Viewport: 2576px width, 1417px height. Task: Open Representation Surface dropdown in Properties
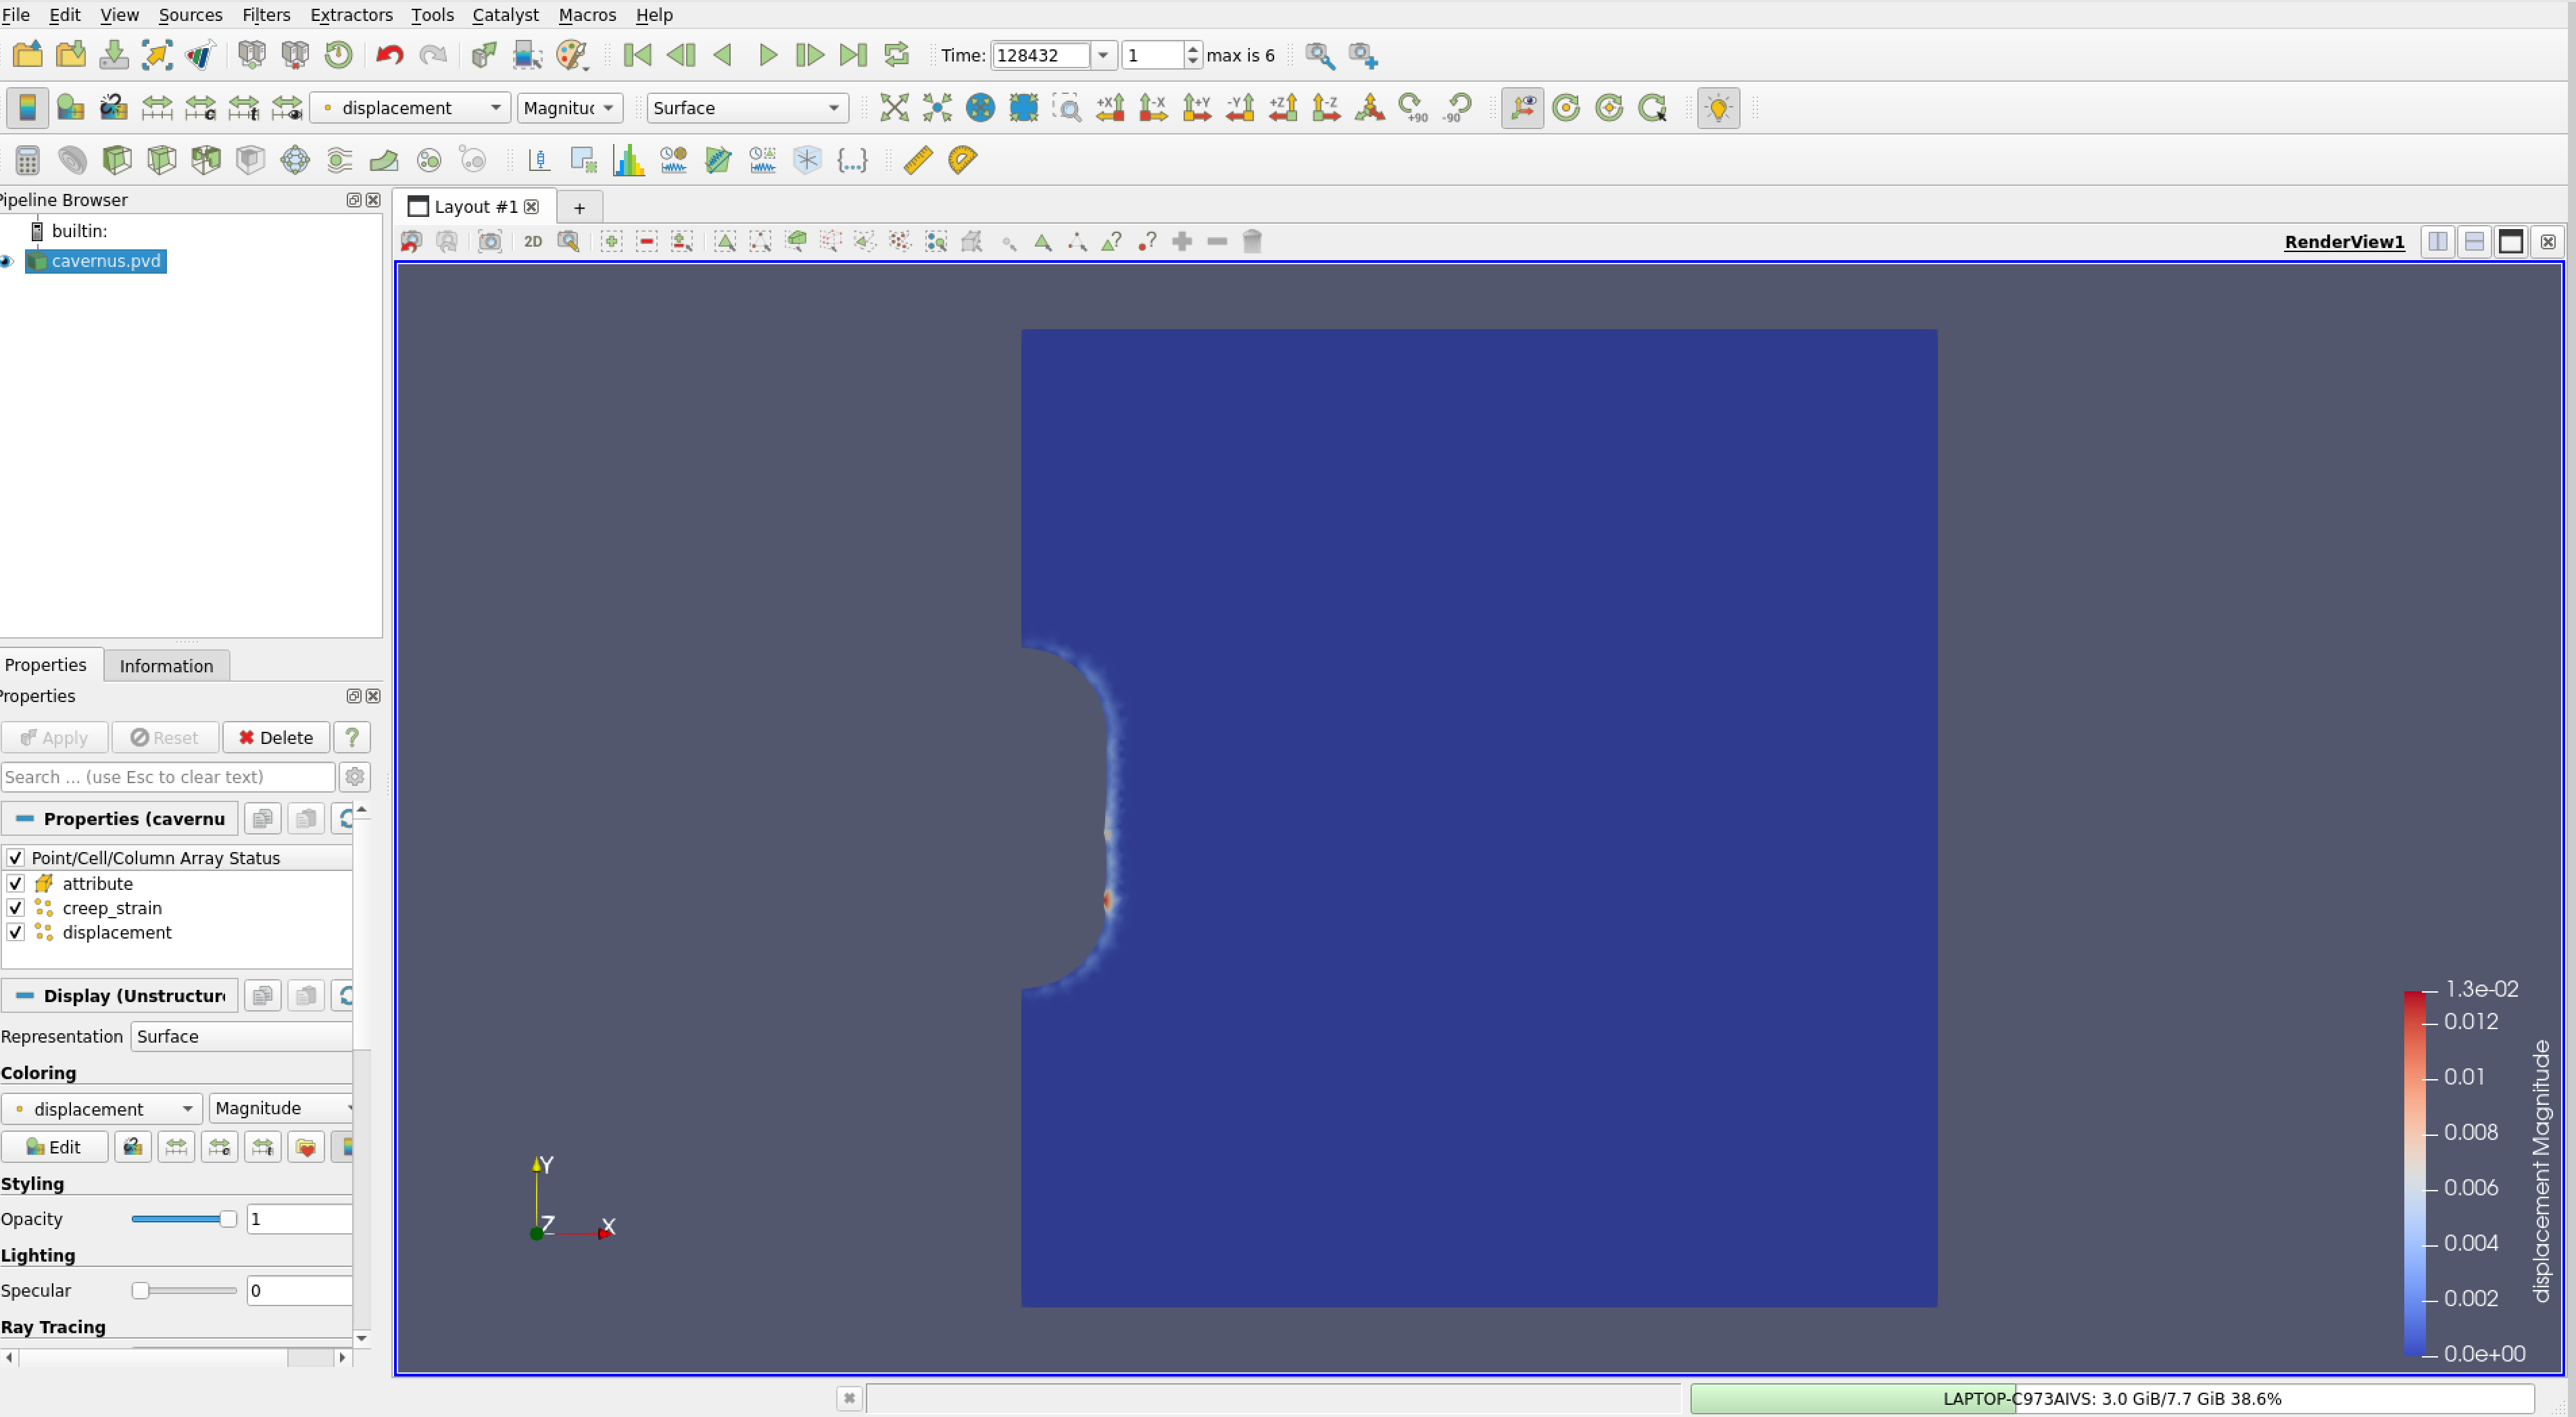[241, 1036]
